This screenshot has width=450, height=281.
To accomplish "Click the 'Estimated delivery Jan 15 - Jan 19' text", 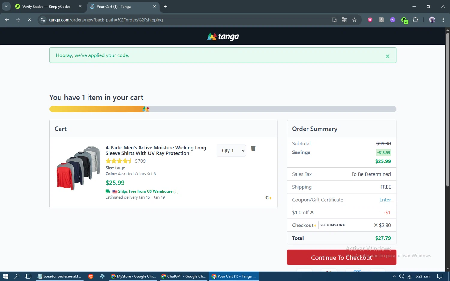I will pos(135,197).
